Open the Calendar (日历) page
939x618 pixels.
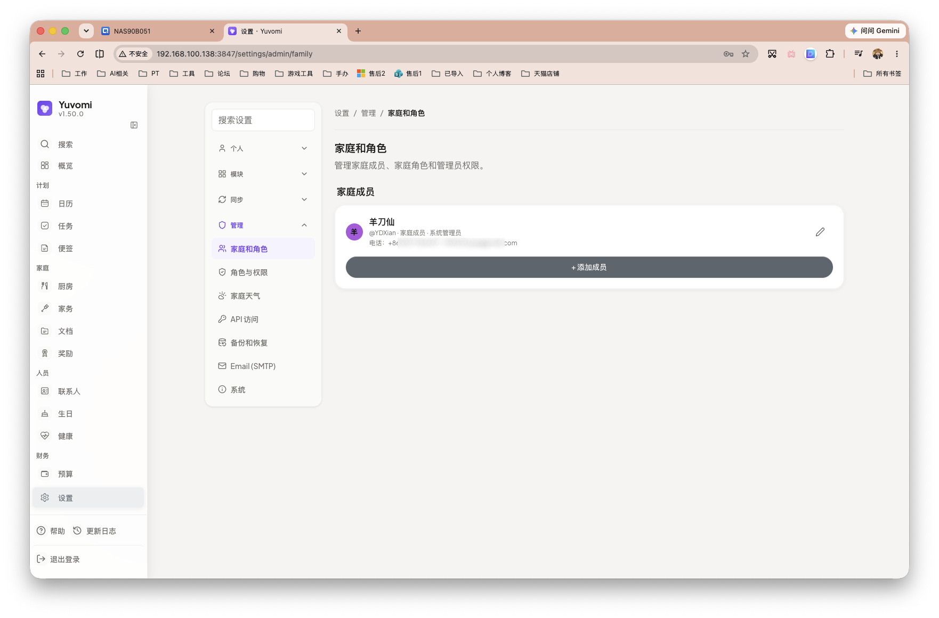click(x=88, y=204)
